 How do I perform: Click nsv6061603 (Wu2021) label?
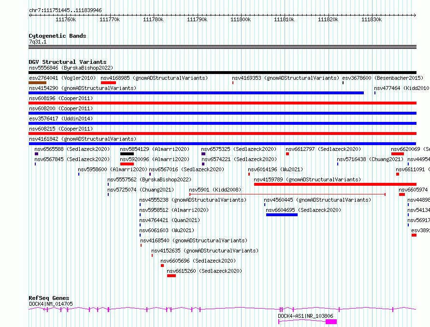167,230
